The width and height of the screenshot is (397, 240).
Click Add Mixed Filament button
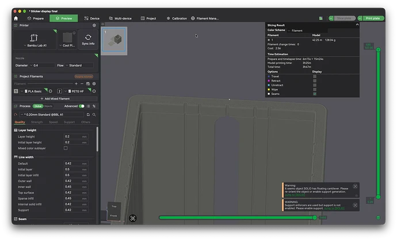(x=55, y=99)
